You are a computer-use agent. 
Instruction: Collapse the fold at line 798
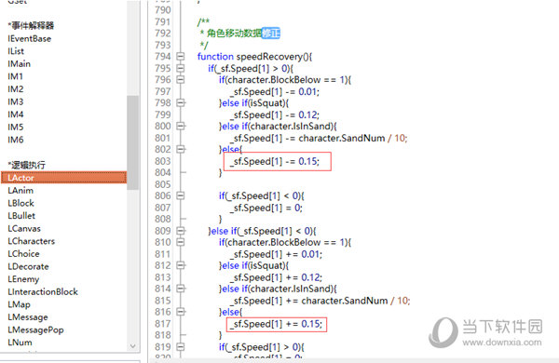[x=181, y=103]
